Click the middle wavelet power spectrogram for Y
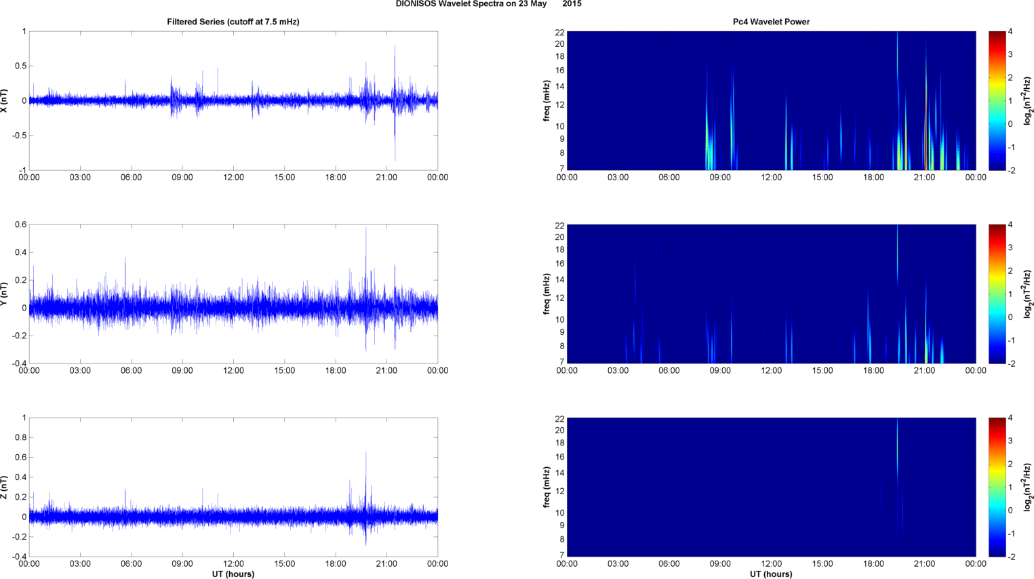The height and width of the screenshot is (579, 1034). click(x=771, y=294)
